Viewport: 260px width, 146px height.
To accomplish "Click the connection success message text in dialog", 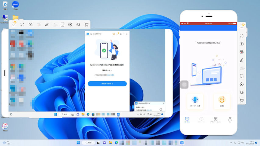I will [107, 65].
